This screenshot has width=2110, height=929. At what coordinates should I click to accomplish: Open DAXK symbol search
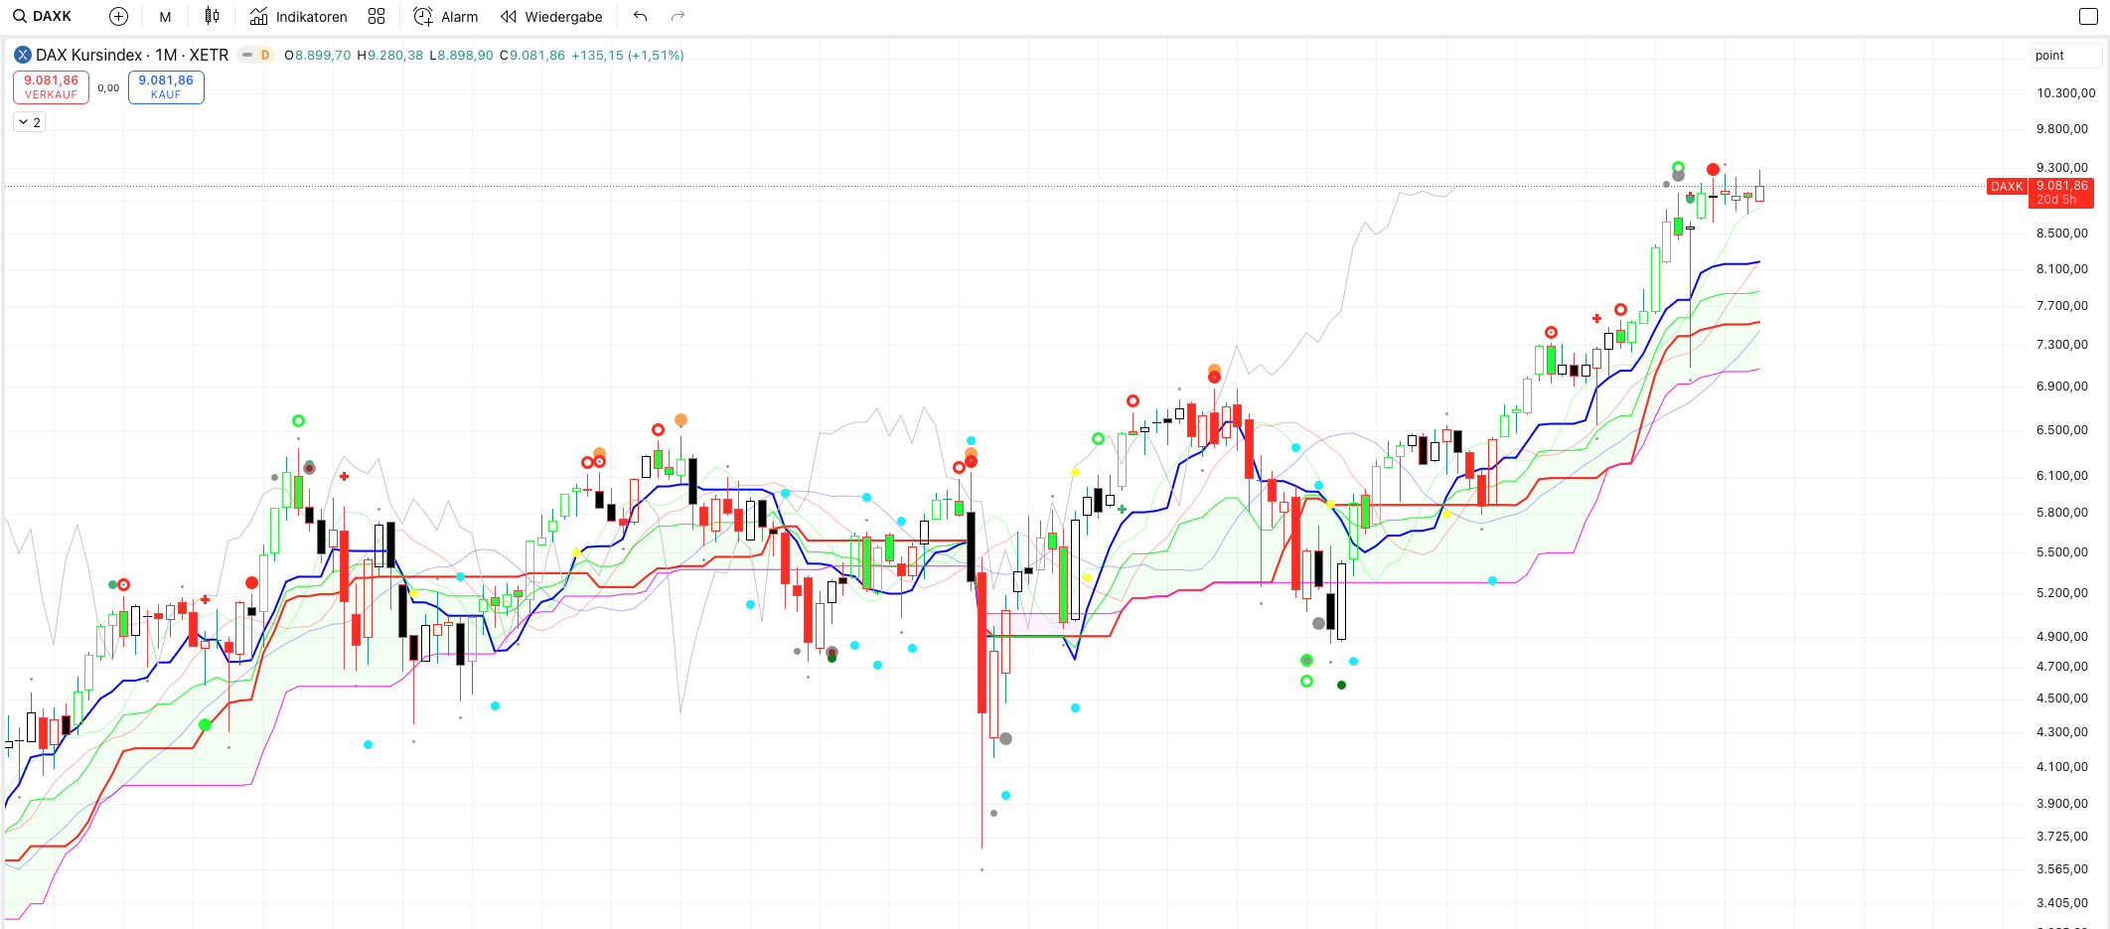coord(43,17)
